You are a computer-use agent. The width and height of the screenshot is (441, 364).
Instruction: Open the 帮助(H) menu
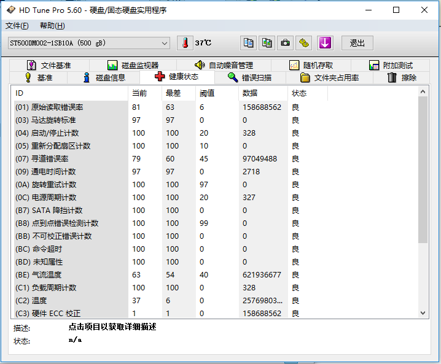(52, 26)
